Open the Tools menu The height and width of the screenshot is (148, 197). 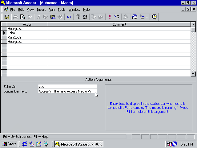tap(62, 10)
